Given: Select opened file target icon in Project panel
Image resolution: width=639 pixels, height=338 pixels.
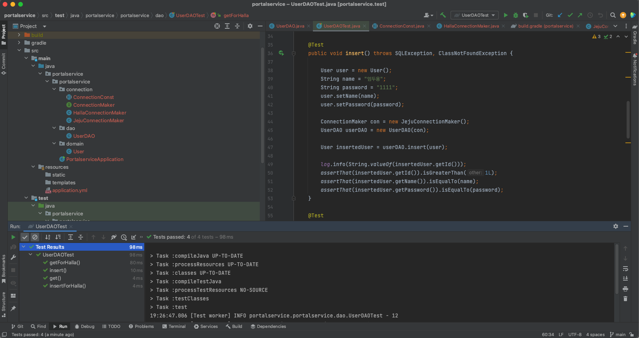Looking at the screenshot, I should point(217,26).
